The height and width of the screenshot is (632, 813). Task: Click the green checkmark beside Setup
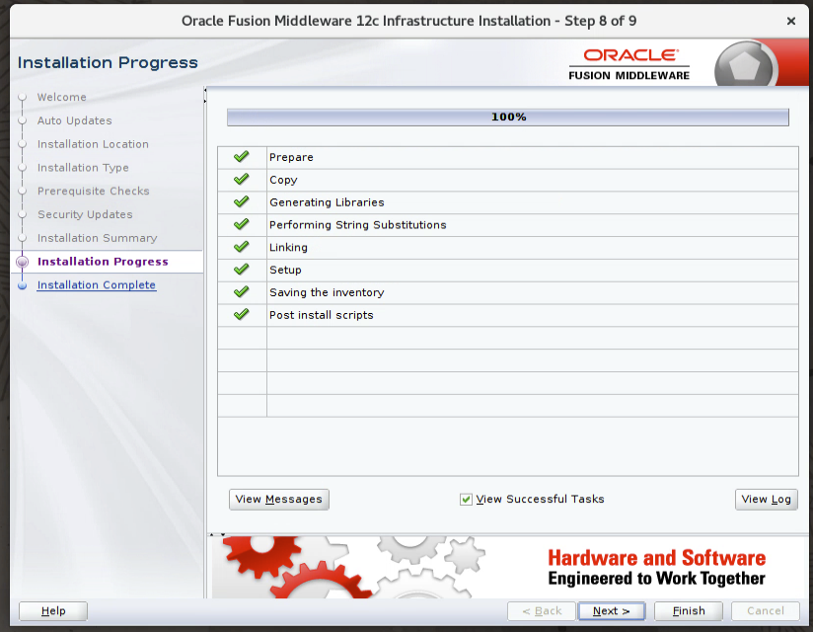click(x=241, y=270)
